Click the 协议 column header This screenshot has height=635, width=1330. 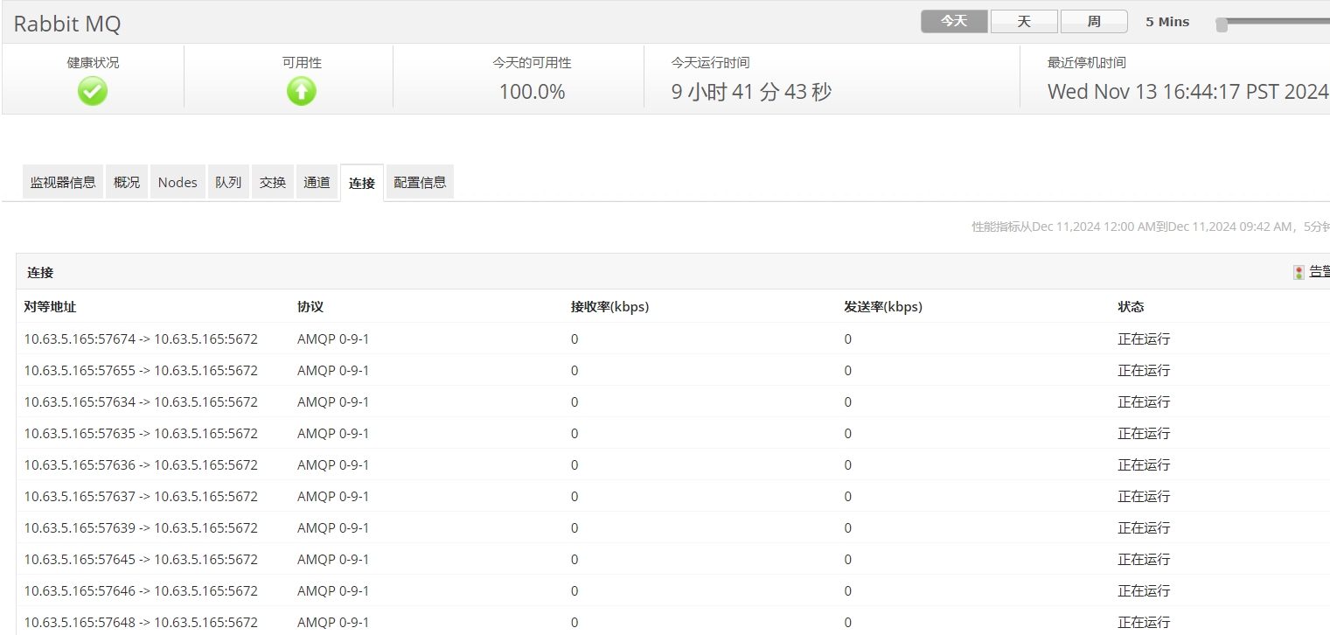click(310, 307)
